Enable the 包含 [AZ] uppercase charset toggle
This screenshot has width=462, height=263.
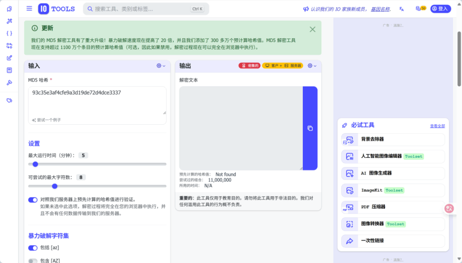click(x=32, y=260)
